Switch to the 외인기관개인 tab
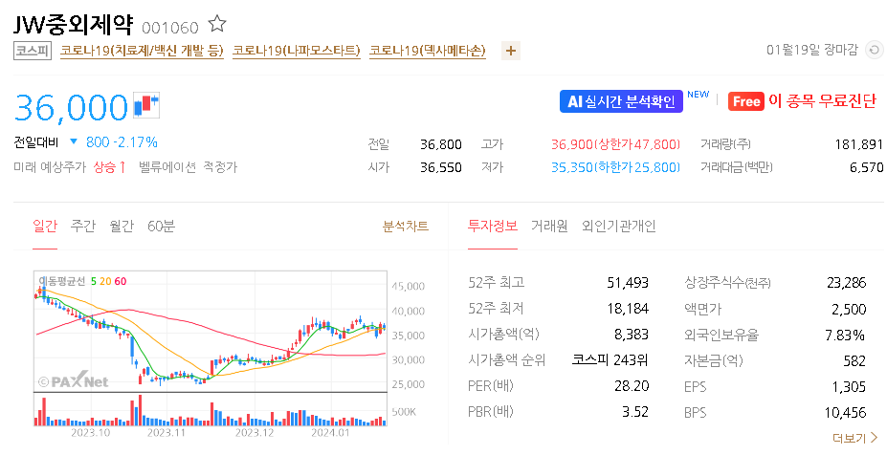This screenshot has height=455, width=887. click(619, 227)
